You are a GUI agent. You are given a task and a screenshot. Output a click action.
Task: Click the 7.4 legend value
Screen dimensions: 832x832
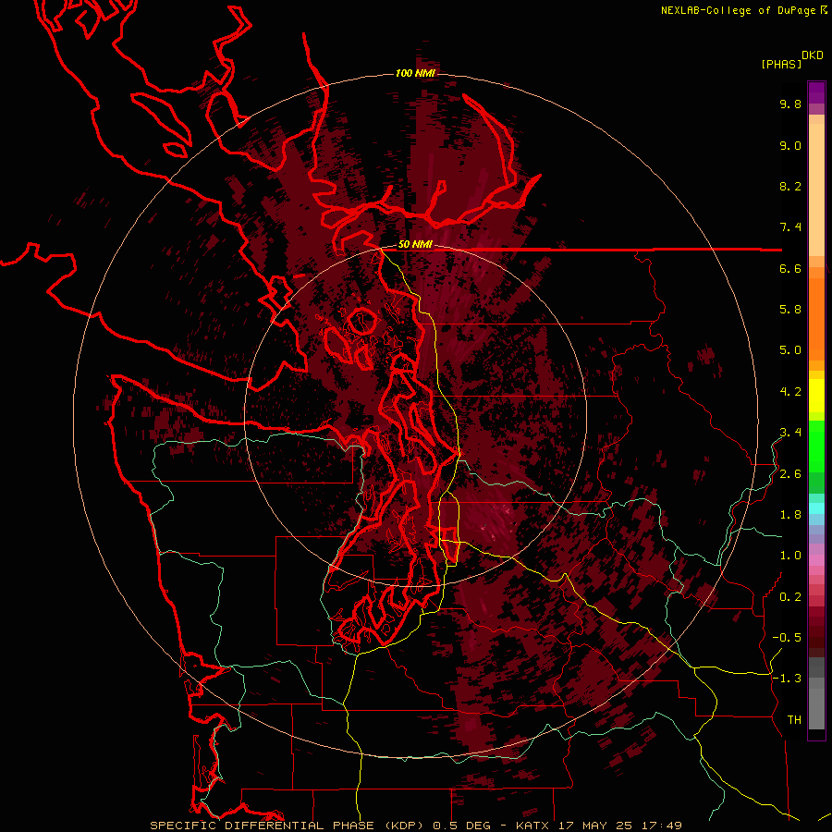(x=790, y=227)
